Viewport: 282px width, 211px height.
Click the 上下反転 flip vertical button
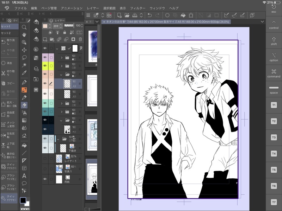click(9, 145)
